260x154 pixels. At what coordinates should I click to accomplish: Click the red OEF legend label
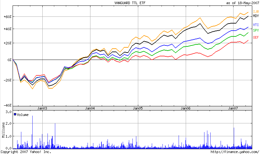[255, 37]
